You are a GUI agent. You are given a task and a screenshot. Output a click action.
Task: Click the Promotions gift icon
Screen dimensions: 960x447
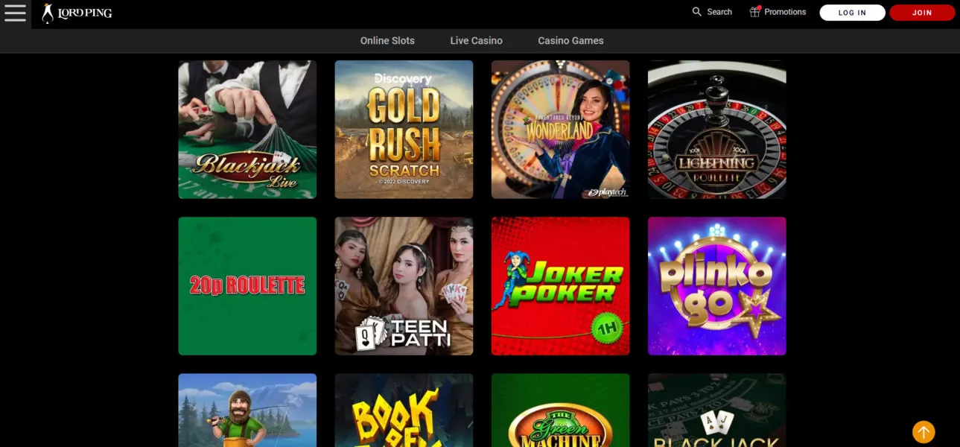click(754, 12)
